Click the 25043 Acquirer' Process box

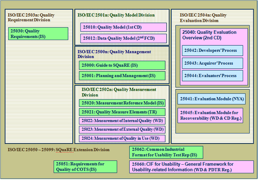pyautogui.click(x=213, y=63)
